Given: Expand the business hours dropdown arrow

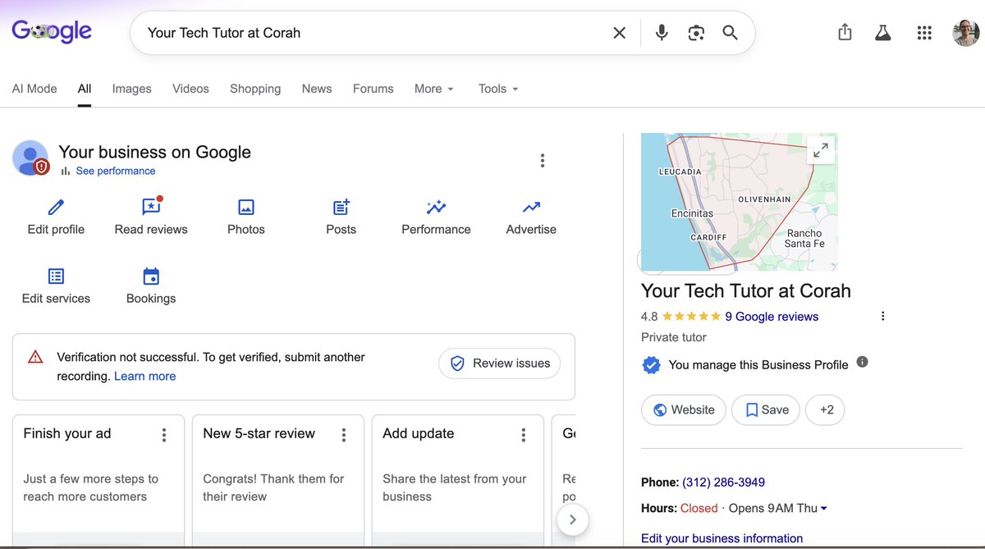Looking at the screenshot, I should pos(824,509).
